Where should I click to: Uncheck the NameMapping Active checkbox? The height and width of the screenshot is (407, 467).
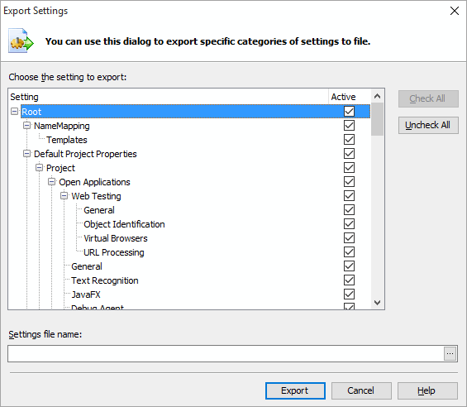pyautogui.click(x=349, y=126)
